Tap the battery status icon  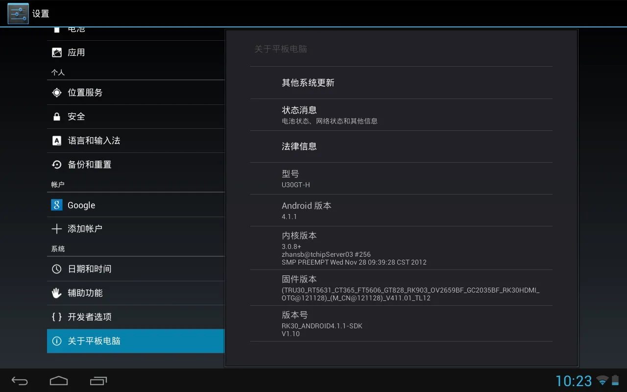pyautogui.click(x=615, y=380)
